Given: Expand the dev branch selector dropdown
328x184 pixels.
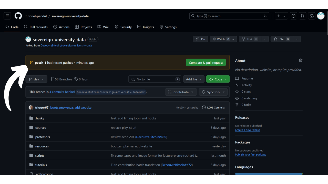Looking at the screenshot, I should [x=36, y=79].
